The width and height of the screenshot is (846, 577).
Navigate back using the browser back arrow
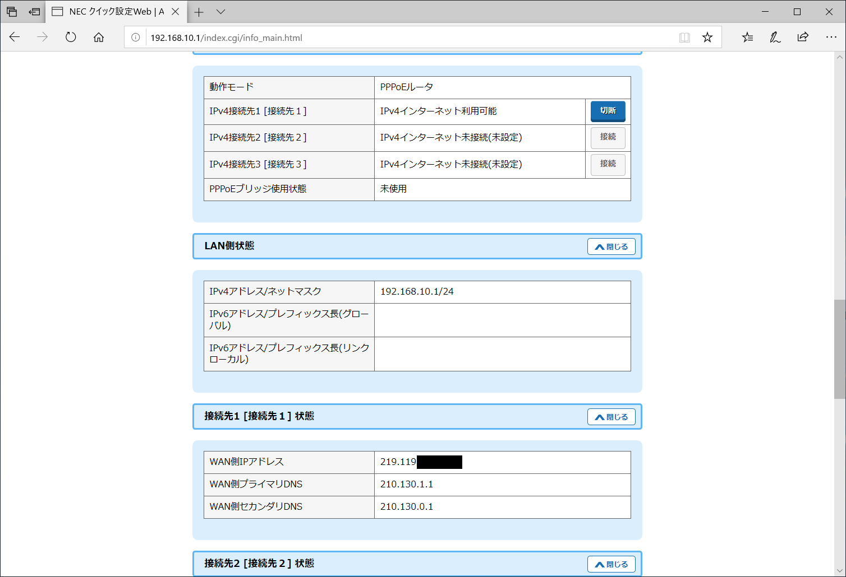14,37
